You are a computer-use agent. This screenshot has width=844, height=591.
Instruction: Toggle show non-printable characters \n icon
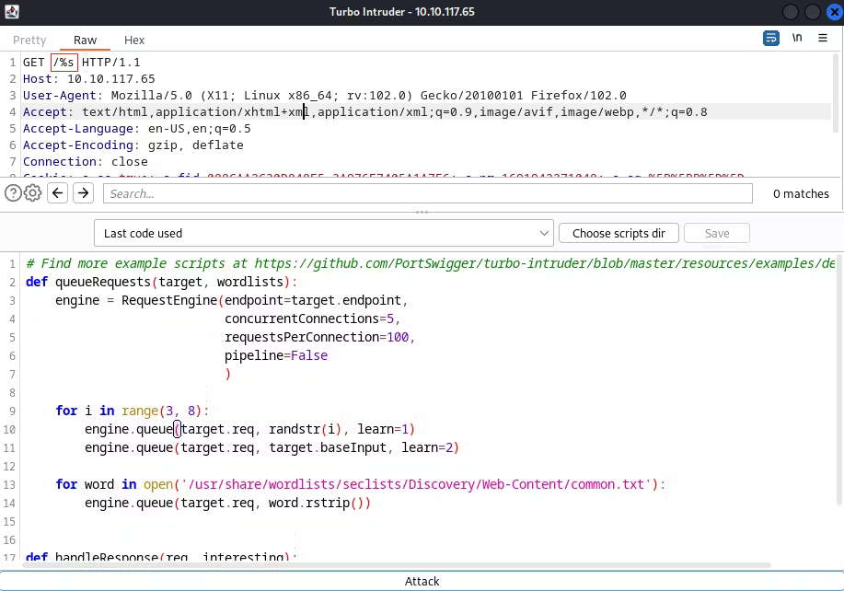(797, 38)
